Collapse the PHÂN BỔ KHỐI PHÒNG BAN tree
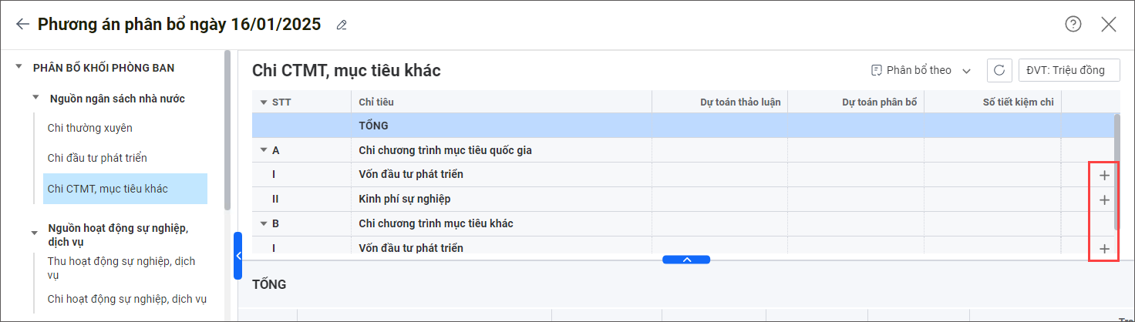The height and width of the screenshot is (322, 1135). (19, 68)
